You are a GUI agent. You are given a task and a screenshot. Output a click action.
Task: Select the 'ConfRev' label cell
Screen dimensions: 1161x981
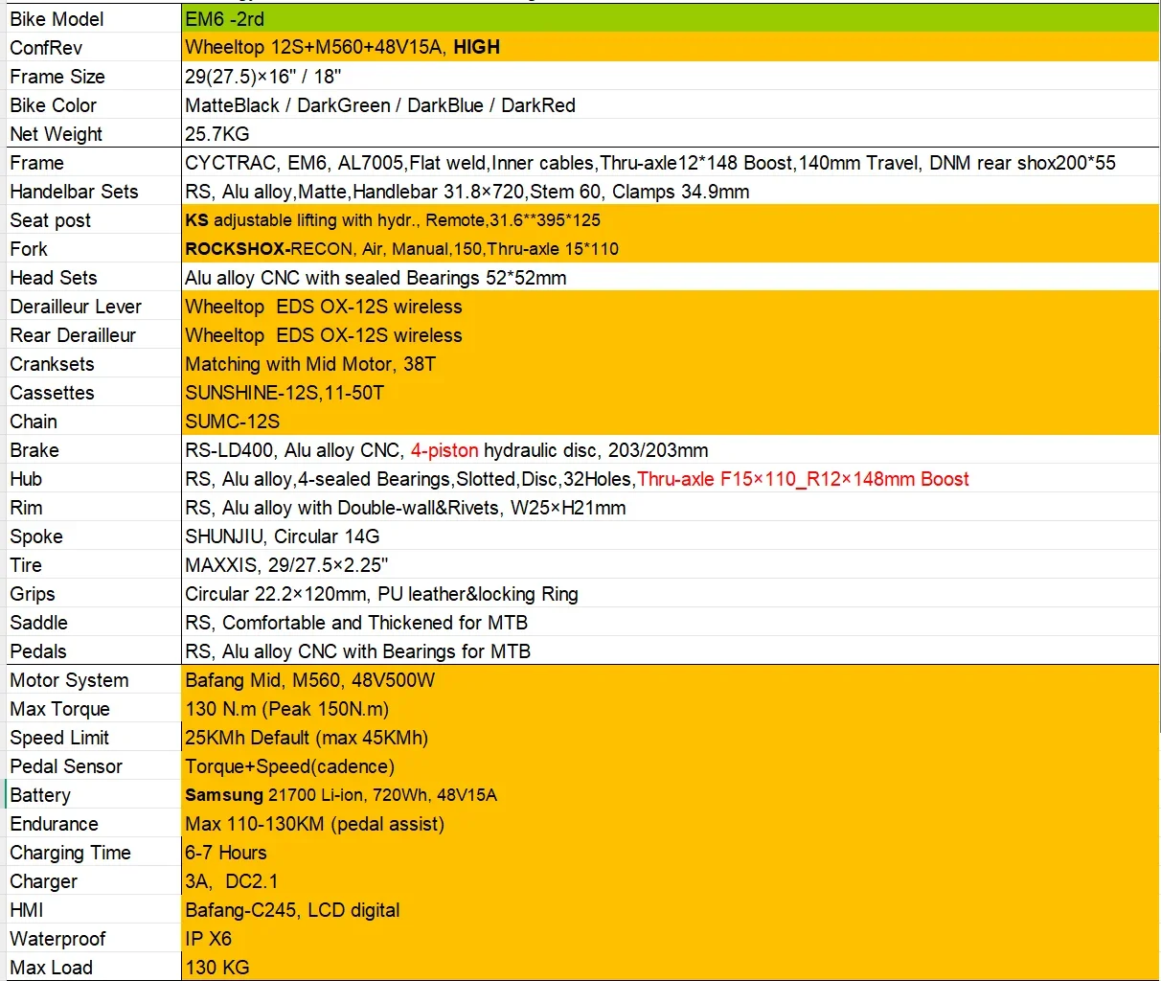click(92, 48)
